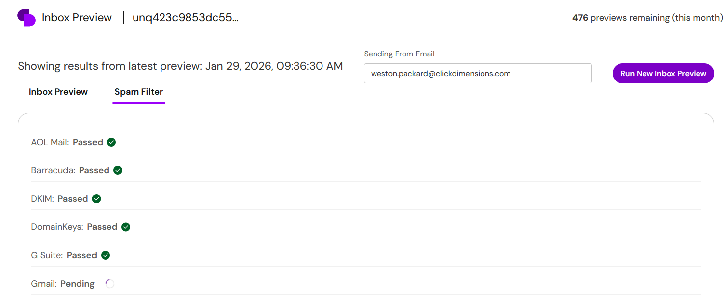Screen dimensions: 725x295
Task: Click the Barracuda passed checkmark icon
Action: tap(118, 170)
